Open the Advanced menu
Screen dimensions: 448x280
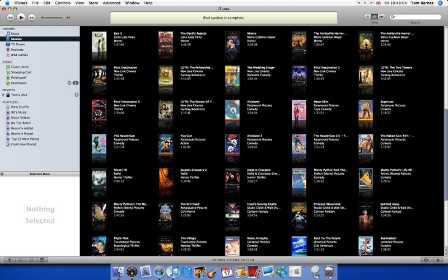(x=111, y=3)
